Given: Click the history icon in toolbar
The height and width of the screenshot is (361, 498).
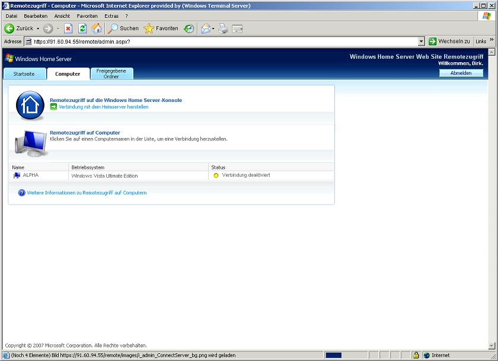Looking at the screenshot, I should [x=189, y=28].
